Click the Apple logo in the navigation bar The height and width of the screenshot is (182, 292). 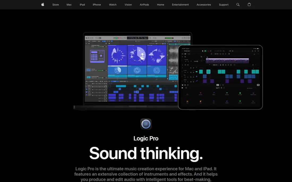[x=43, y=4]
